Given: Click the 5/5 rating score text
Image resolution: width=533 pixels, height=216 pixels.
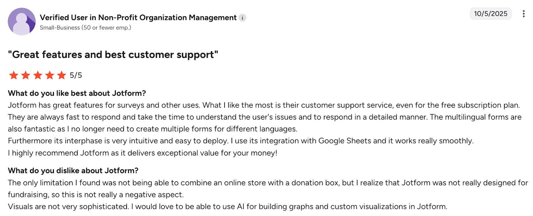Looking at the screenshot, I should tap(76, 75).
